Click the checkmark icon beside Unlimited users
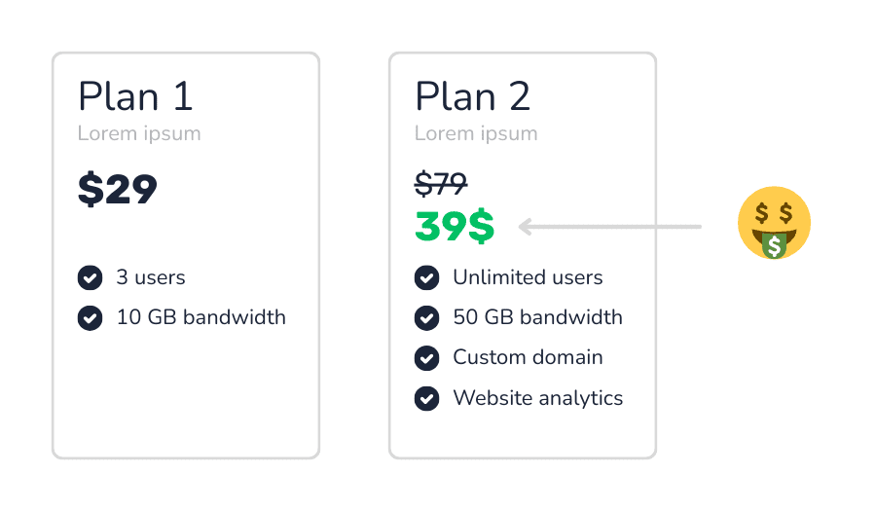 427,277
